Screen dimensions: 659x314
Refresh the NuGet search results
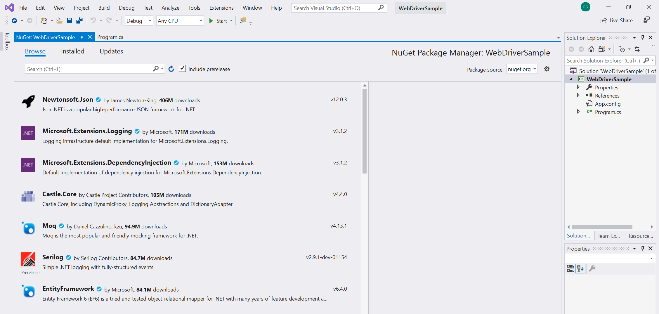pyautogui.click(x=171, y=69)
